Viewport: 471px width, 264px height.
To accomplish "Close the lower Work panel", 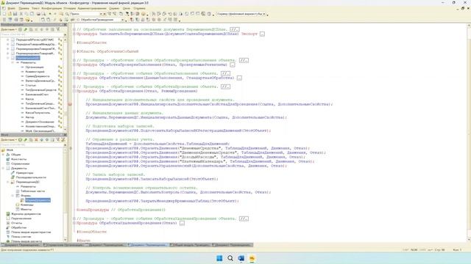I will click(x=65, y=135).
